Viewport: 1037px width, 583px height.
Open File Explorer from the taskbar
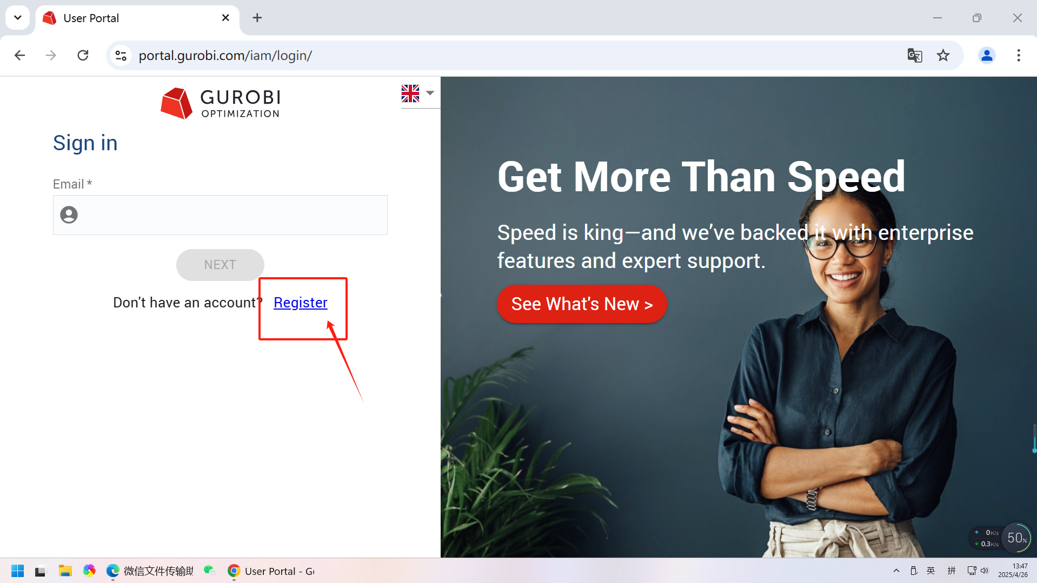pos(65,571)
